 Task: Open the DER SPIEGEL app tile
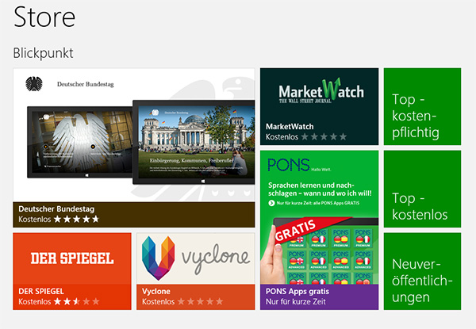point(72,271)
